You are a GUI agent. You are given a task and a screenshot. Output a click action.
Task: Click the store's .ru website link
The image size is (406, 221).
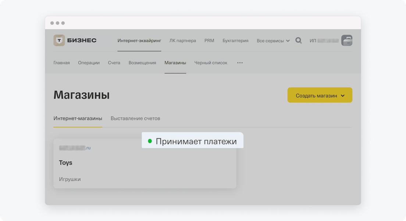pos(75,148)
